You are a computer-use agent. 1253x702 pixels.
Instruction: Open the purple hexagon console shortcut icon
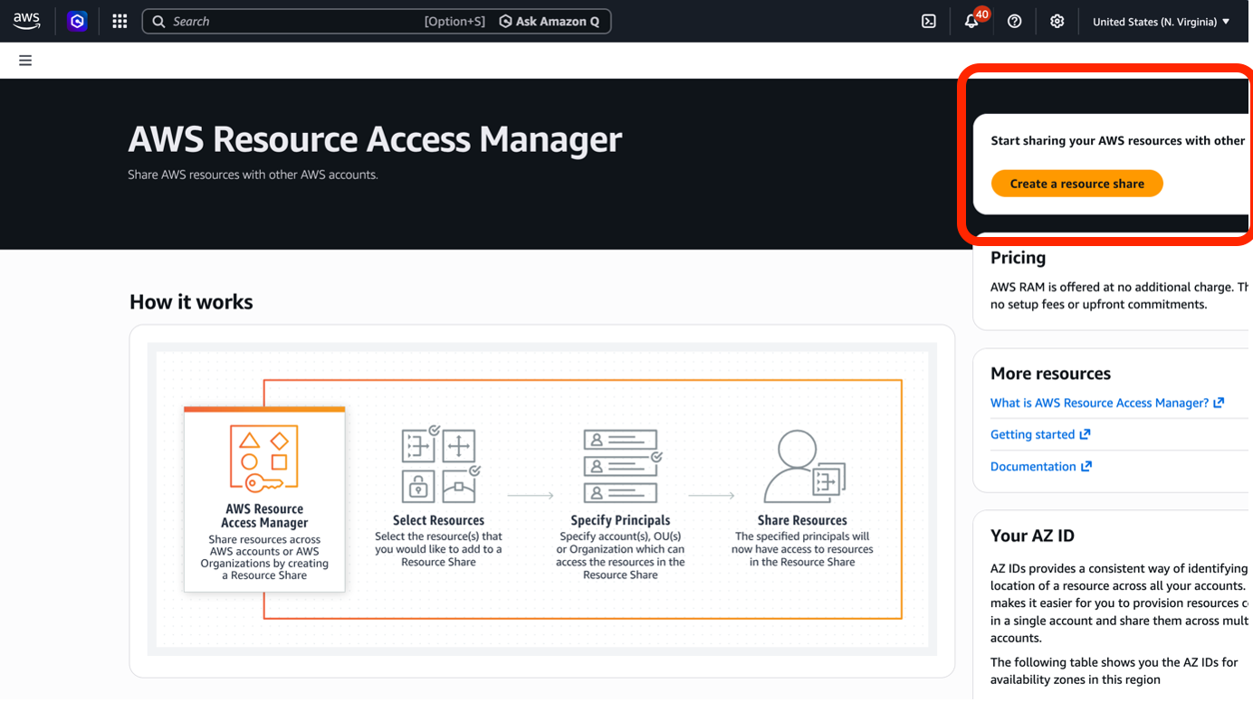click(x=77, y=21)
